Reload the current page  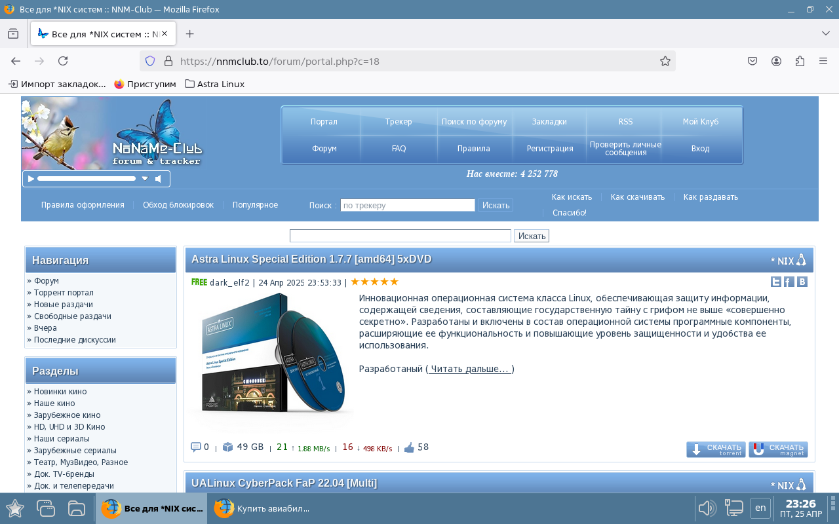coord(63,61)
